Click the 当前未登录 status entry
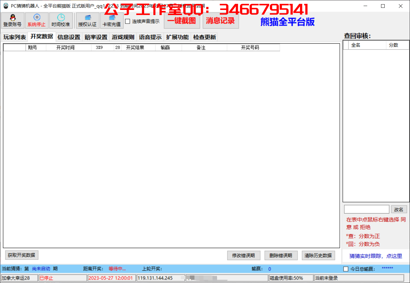Screen dimensions: 410x283 (359, 278)
